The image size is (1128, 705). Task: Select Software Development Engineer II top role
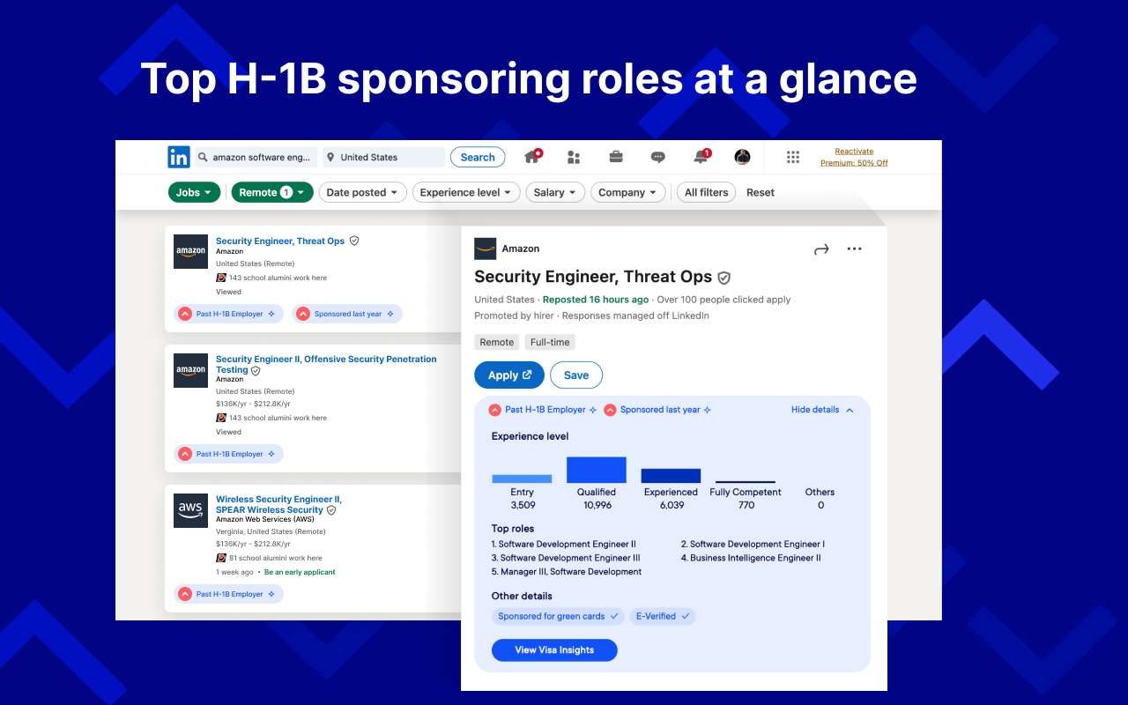pyautogui.click(x=563, y=545)
